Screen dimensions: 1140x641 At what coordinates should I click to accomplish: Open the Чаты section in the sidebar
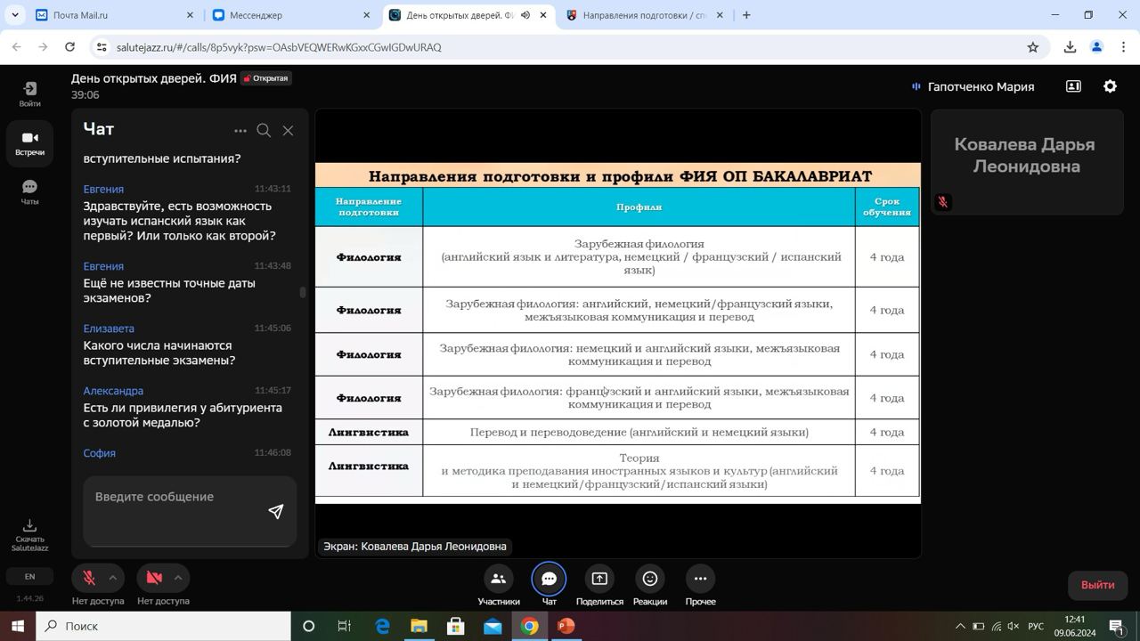click(x=29, y=192)
